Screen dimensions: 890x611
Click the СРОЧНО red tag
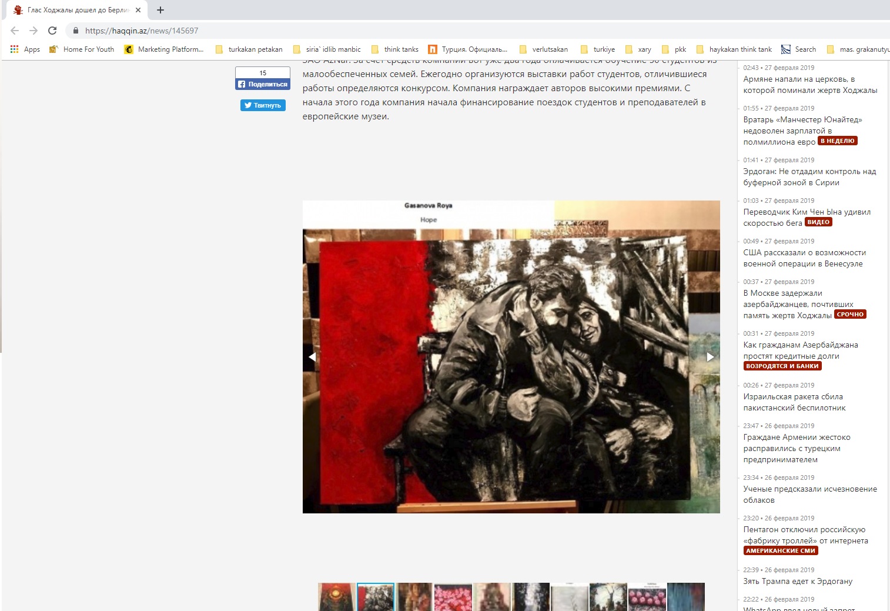(850, 315)
